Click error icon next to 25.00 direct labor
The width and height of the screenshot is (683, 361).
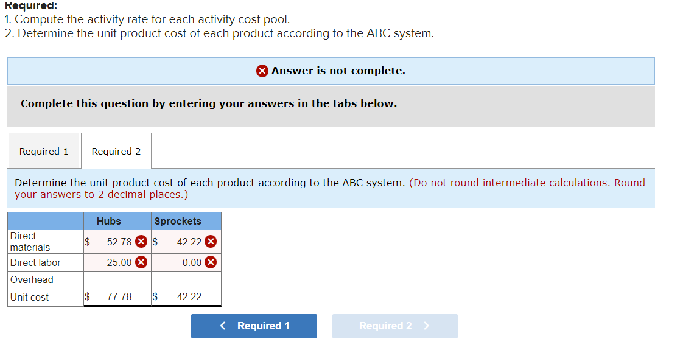pos(140,262)
